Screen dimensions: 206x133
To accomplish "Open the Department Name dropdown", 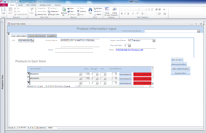I will [x=154, y=41].
